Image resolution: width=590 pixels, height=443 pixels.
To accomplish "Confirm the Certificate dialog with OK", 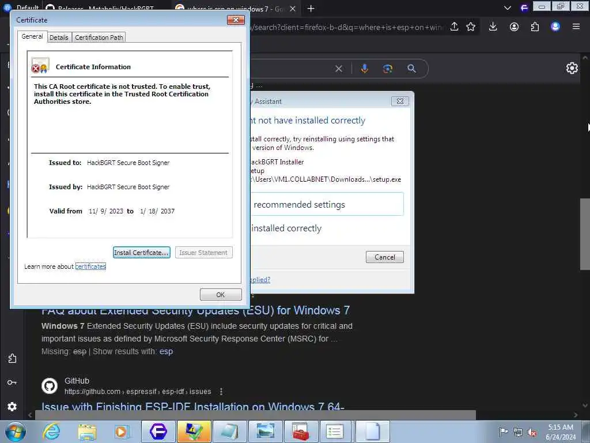I will coord(221,295).
